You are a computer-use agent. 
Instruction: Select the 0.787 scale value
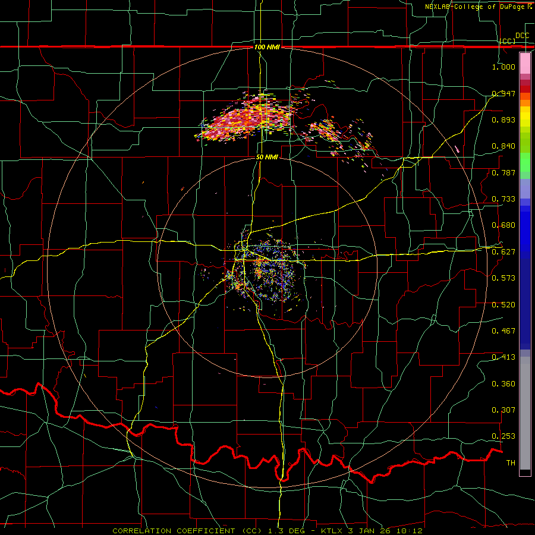[x=503, y=172]
